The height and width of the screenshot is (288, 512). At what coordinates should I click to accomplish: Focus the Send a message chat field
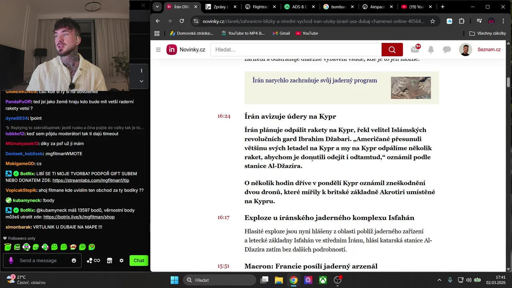[x=42, y=260]
